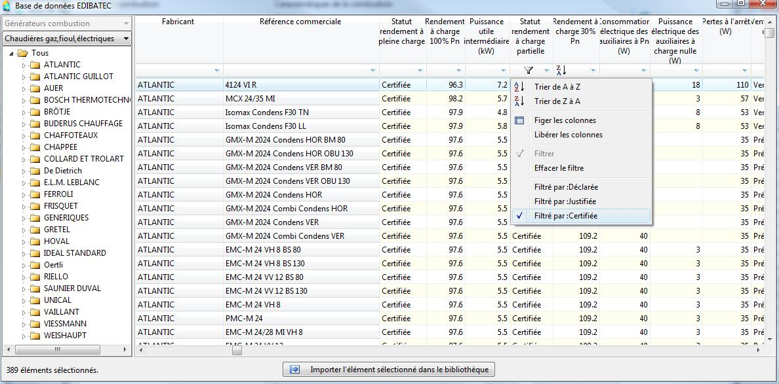This screenshot has width=779, height=384.
Task: Open the Générateurs combustion dropdown
Action: click(x=67, y=24)
